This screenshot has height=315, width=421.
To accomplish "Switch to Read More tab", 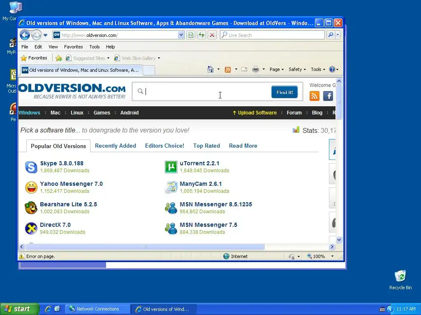I will pyautogui.click(x=243, y=146).
